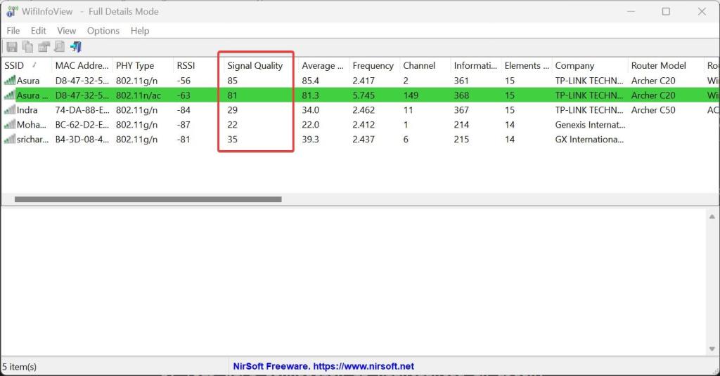The image size is (720, 376).
Task: Click the horizontal scrollbar thumb of the network list
Action: pos(148,199)
